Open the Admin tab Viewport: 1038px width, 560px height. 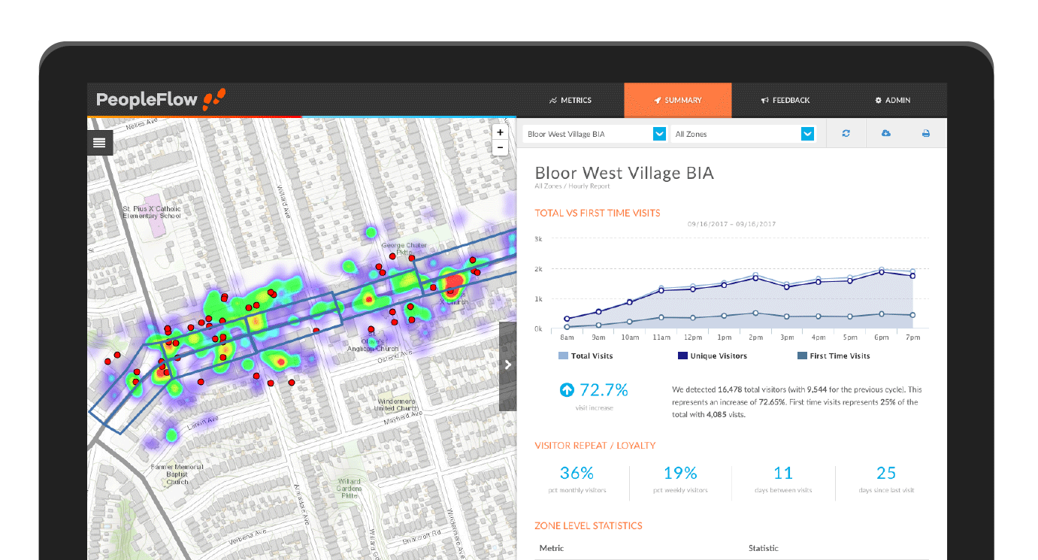coord(893,100)
